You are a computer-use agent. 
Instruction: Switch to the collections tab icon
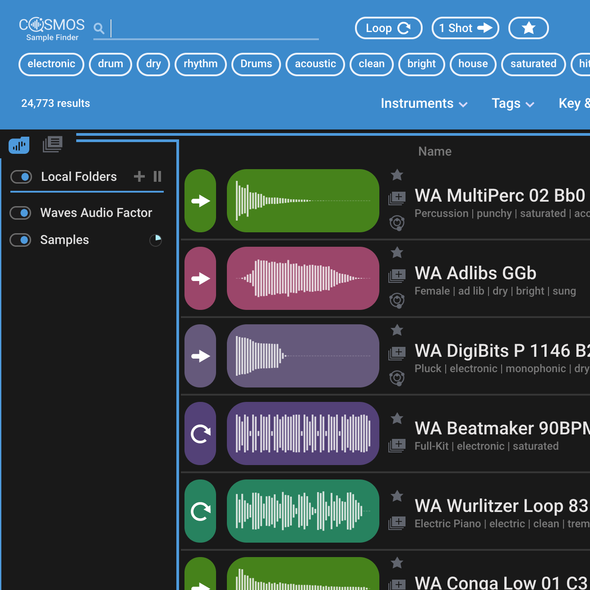coord(53,144)
